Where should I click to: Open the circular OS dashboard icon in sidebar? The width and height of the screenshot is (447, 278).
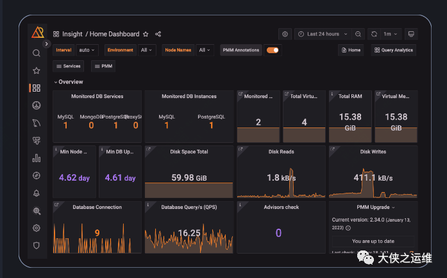(36, 106)
